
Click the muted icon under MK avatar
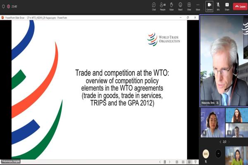click(206, 162)
